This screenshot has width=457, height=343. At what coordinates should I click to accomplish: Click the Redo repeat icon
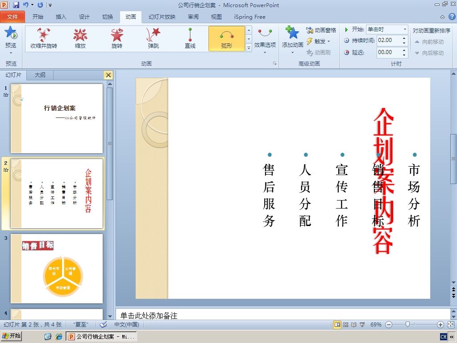pos(40,5)
